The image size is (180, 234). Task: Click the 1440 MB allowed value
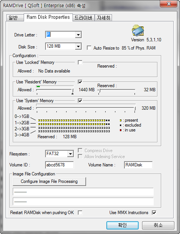[86, 90]
